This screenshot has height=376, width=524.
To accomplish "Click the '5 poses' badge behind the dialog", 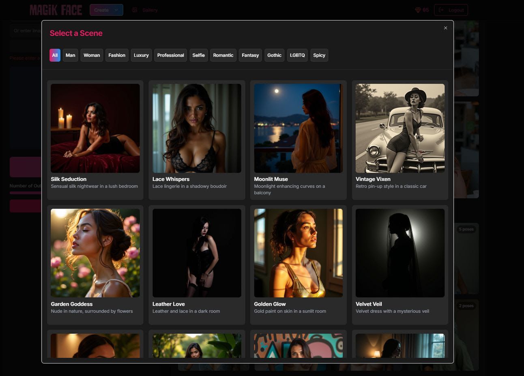I will tap(466, 229).
